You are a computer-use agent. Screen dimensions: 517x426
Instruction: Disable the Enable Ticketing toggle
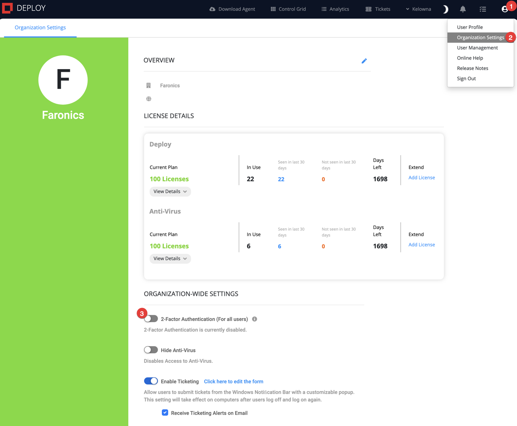pos(151,381)
